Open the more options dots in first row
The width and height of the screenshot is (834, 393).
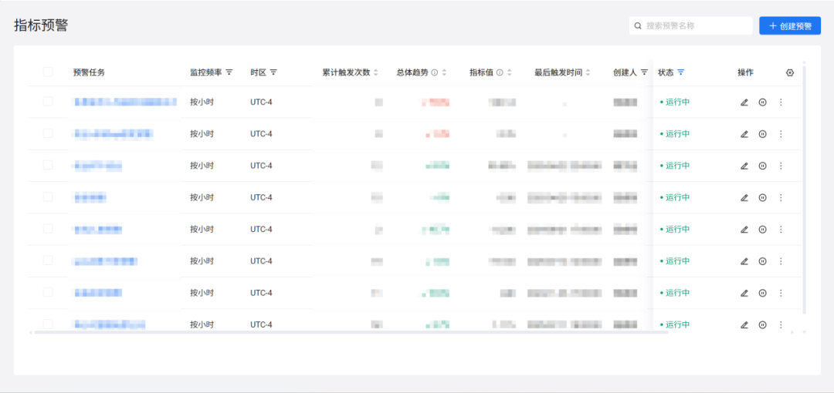pos(781,102)
